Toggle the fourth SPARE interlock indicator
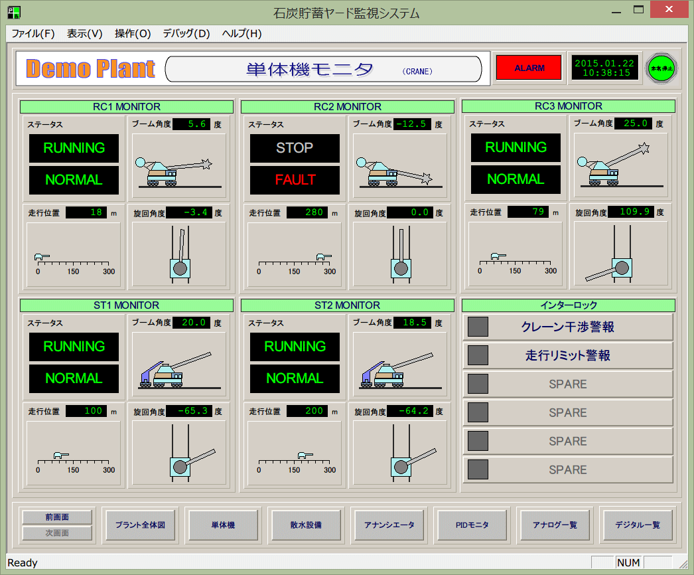The height and width of the screenshot is (575, 694). 478,469
